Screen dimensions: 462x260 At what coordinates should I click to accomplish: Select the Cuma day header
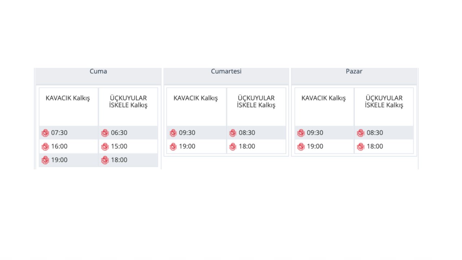coord(98,71)
